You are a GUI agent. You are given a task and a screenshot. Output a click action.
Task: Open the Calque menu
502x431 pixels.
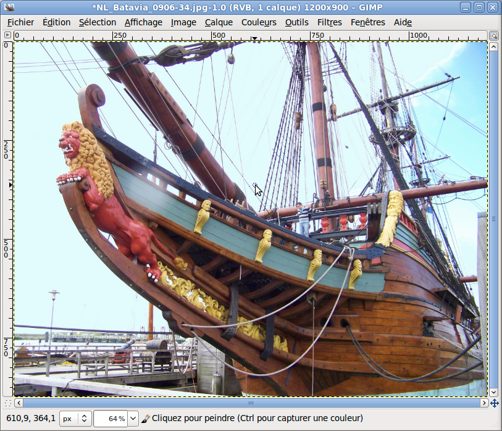point(219,22)
